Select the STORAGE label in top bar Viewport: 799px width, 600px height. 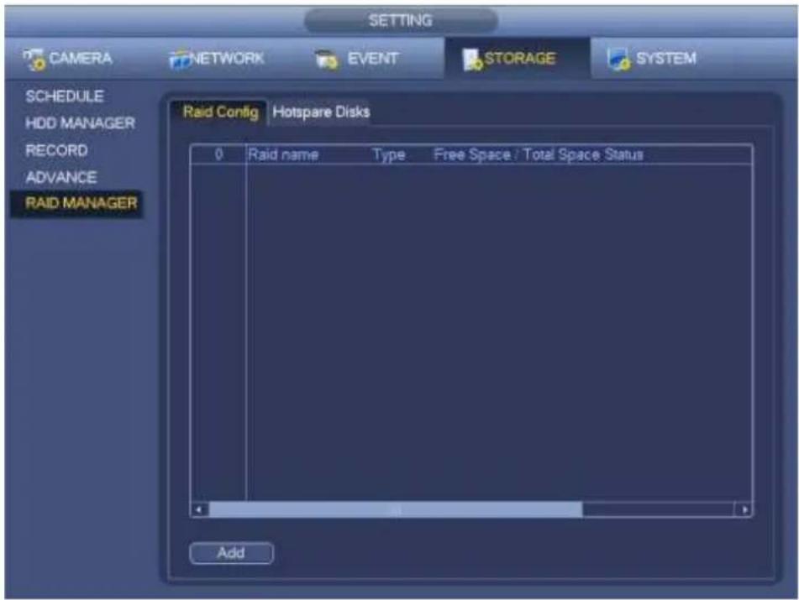pos(519,58)
